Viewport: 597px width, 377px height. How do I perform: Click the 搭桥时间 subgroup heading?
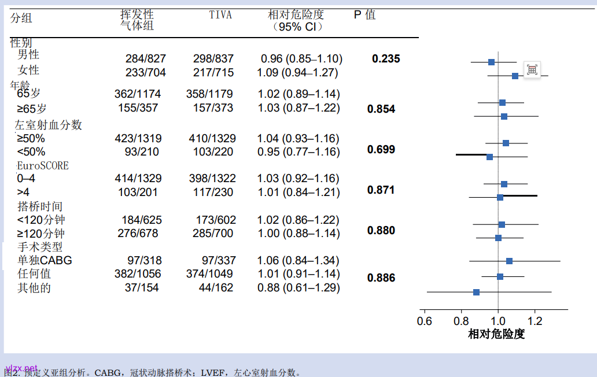click(40, 206)
